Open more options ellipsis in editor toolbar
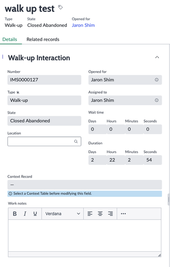 tap(123, 214)
